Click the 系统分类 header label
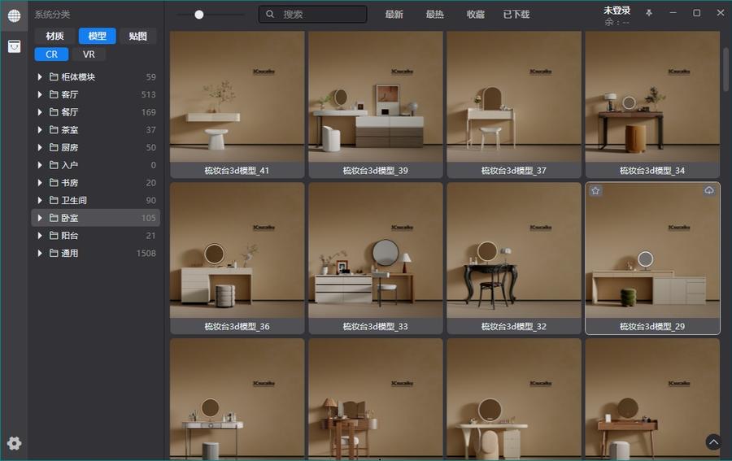 tap(52, 15)
